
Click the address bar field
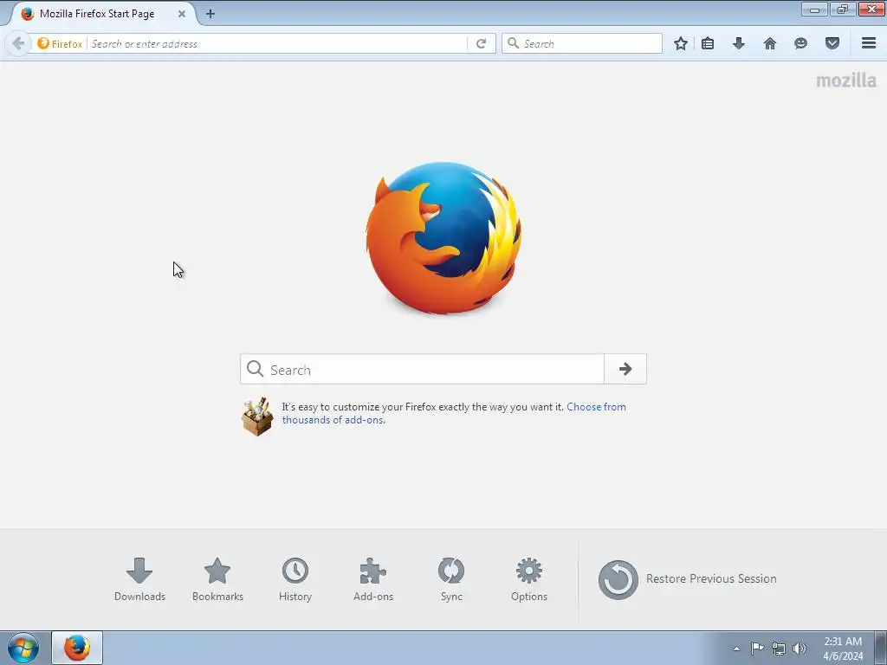(x=277, y=43)
